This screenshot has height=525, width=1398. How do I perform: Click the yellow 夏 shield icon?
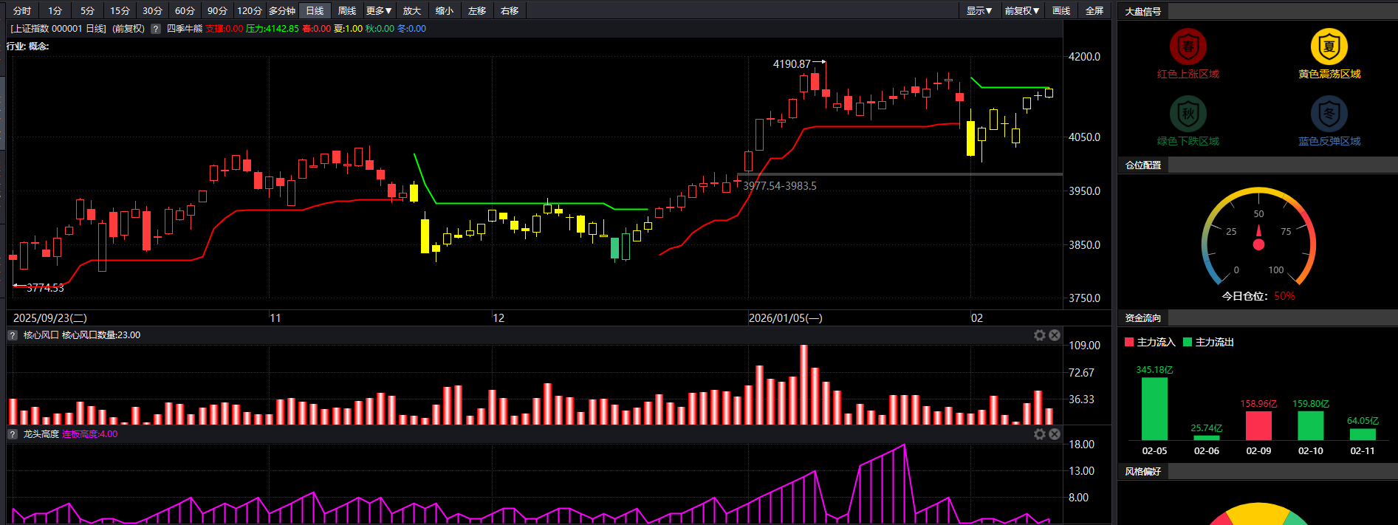[1329, 47]
